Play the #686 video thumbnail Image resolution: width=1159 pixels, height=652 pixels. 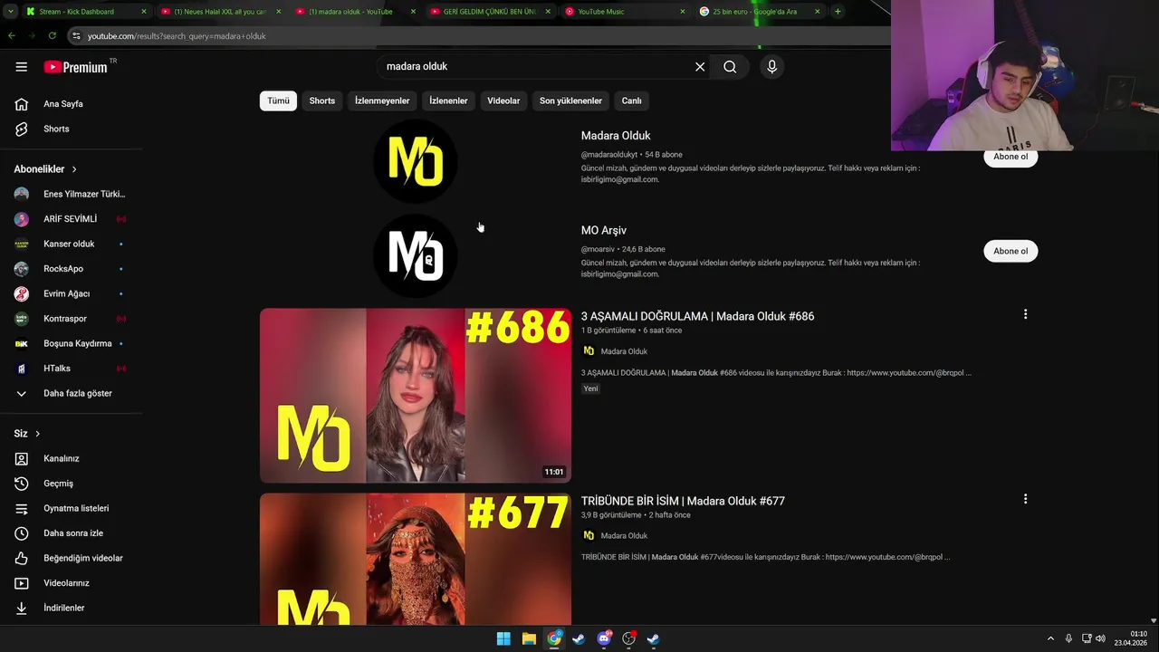[416, 396]
